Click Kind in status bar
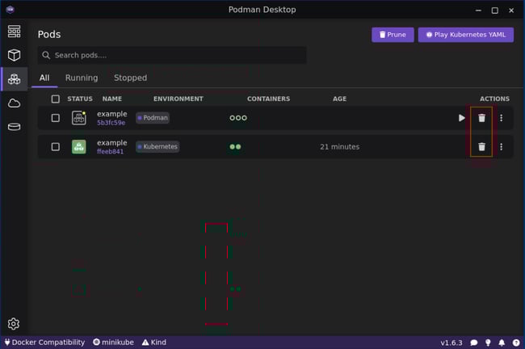 [x=154, y=343]
